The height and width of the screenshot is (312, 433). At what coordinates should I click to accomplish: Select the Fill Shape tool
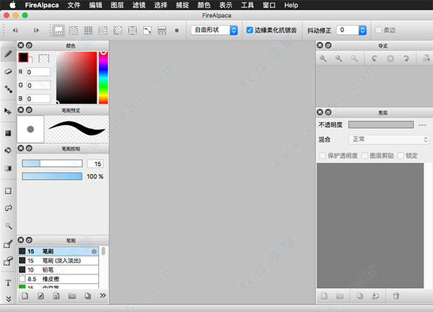[8, 133]
